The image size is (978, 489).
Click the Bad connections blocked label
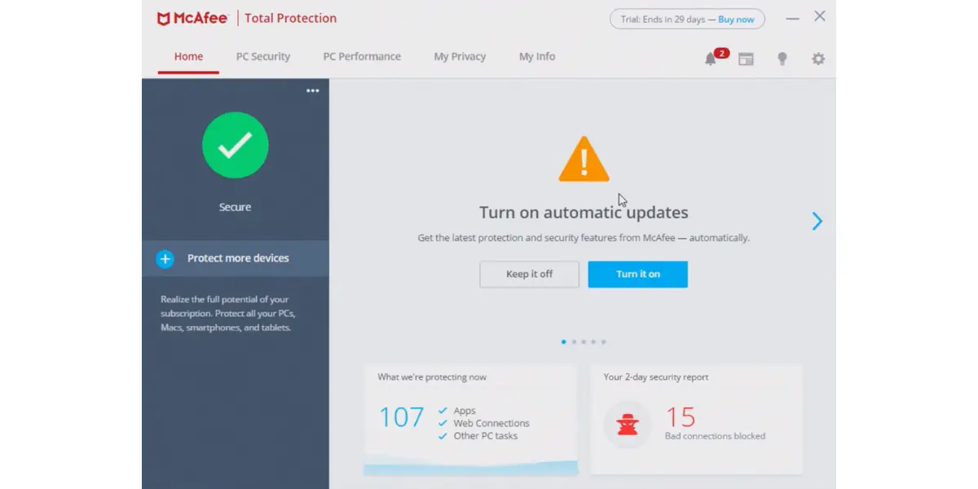pyautogui.click(x=715, y=436)
